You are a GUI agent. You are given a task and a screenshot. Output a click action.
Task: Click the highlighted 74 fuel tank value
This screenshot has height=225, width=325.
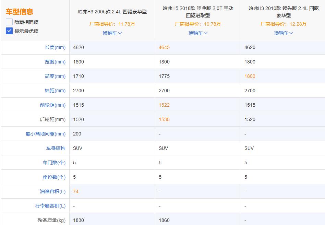[75, 191]
